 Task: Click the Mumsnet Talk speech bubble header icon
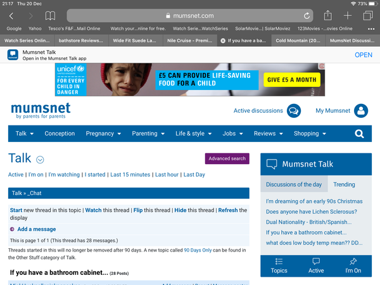tap(272, 164)
